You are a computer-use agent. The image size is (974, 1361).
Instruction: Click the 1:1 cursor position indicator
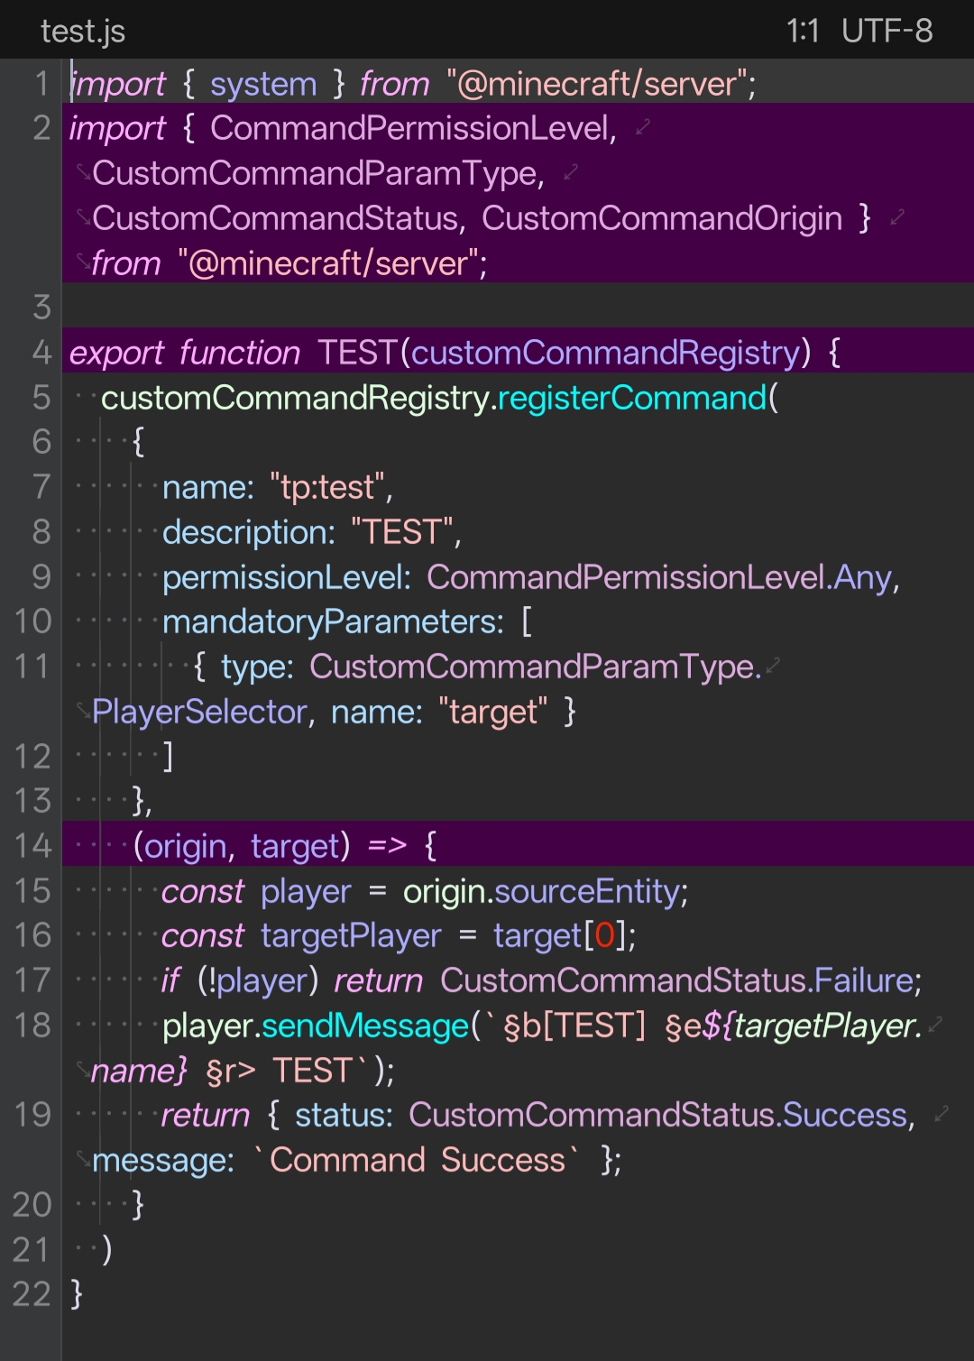(x=802, y=32)
